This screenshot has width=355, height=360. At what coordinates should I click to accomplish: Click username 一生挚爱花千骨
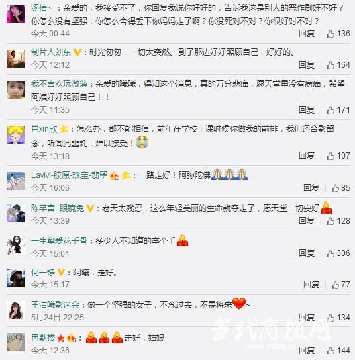(x=59, y=241)
